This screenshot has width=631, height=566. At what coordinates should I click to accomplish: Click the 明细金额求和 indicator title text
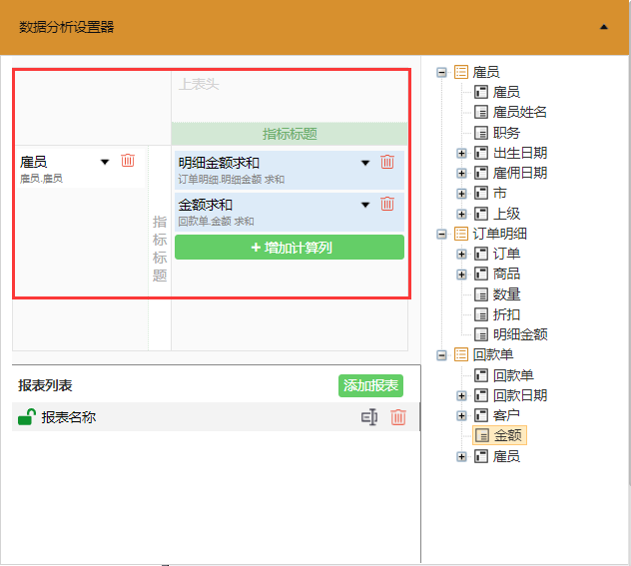coord(219,163)
